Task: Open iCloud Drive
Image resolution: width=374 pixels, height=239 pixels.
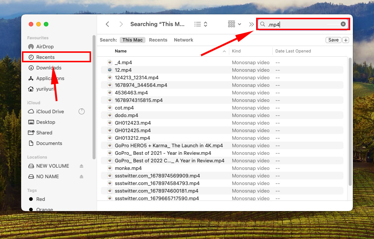Action: point(49,111)
